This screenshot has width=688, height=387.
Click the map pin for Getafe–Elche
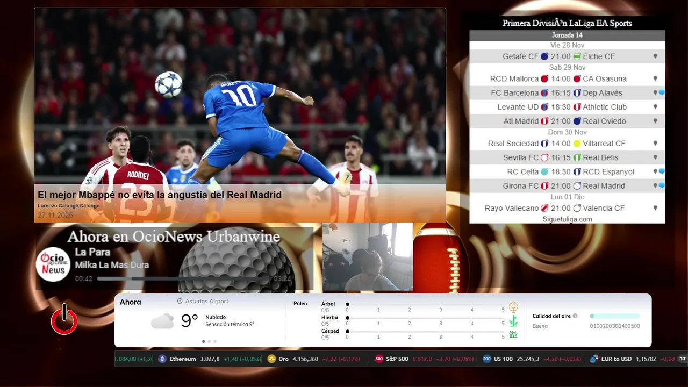pyautogui.click(x=655, y=56)
